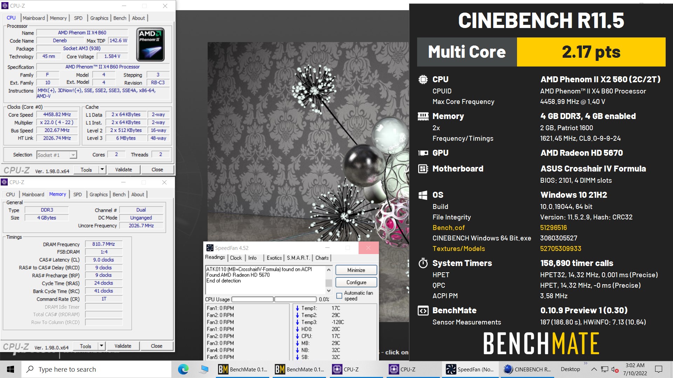
Task: Open Tools dropdown arrow in bottom CPU-Z
Action: (x=101, y=346)
